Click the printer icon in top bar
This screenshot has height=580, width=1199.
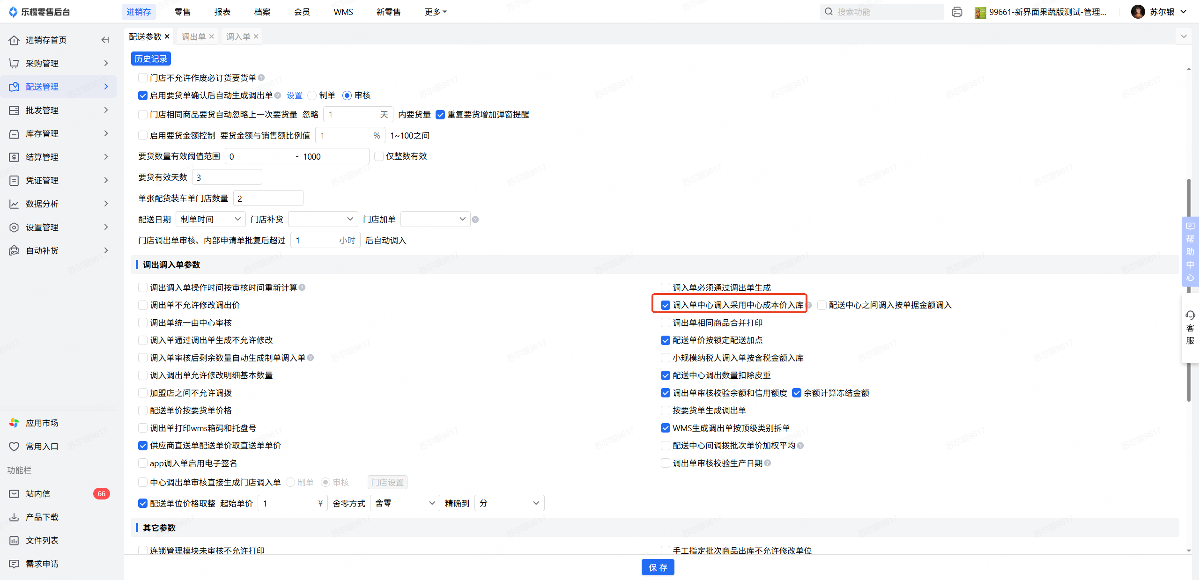[957, 12]
